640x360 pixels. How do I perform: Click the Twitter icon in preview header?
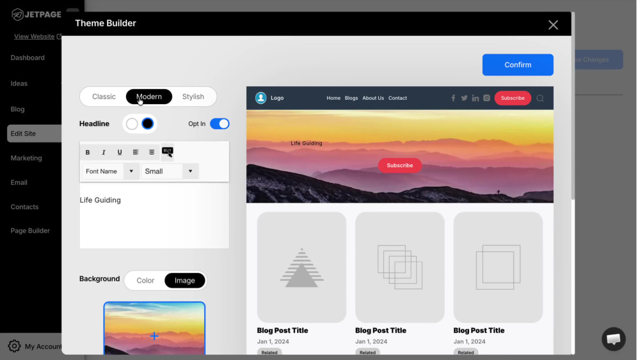click(x=464, y=98)
